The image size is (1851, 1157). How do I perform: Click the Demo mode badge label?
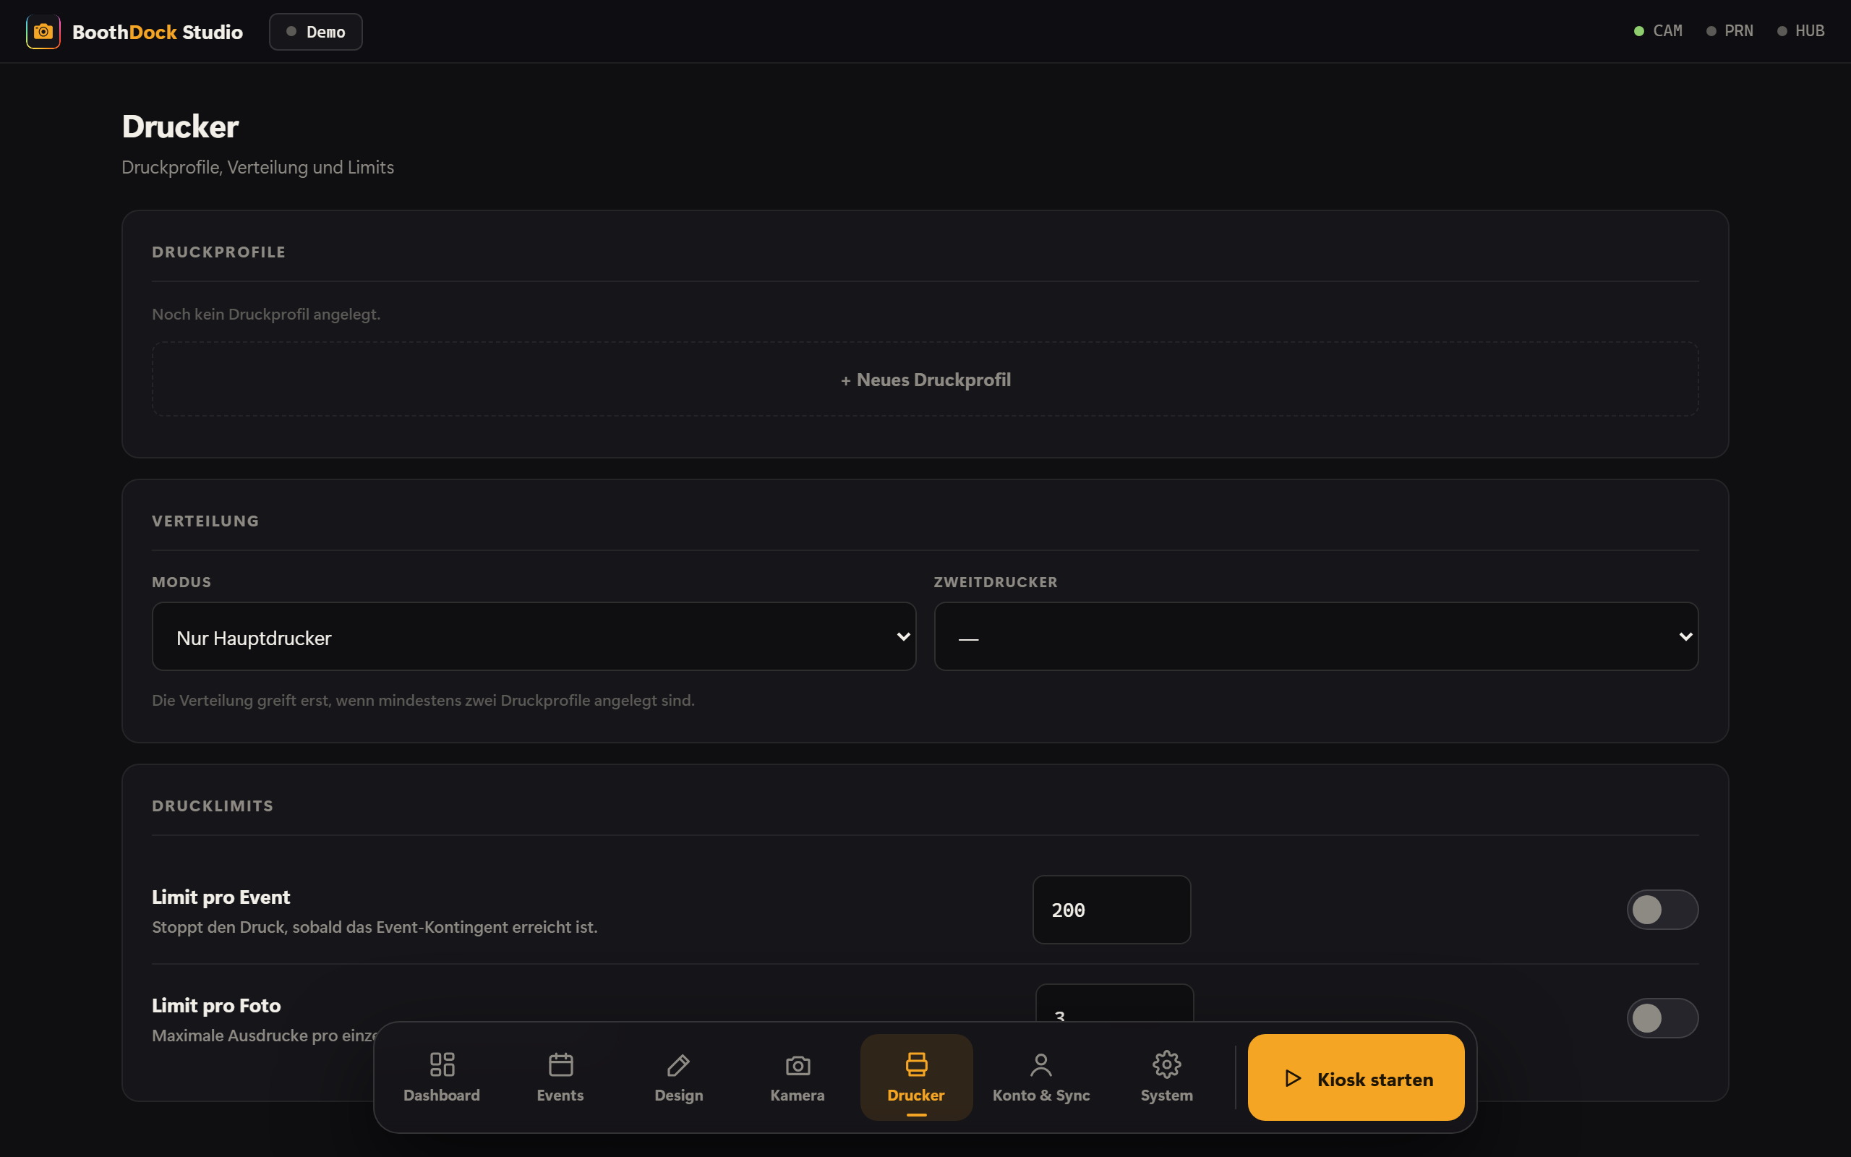326,31
